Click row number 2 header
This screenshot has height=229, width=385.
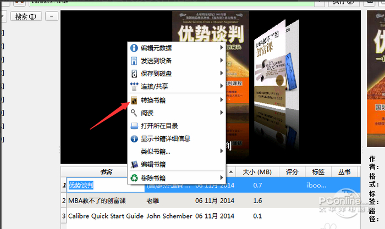(x=64, y=200)
